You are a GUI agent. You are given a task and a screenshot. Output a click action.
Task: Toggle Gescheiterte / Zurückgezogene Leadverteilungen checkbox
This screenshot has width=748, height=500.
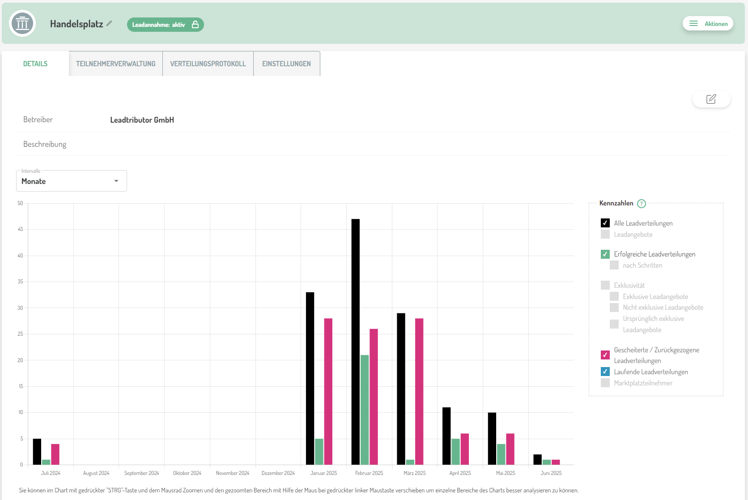(x=605, y=355)
